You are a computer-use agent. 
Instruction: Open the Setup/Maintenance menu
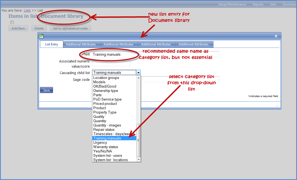click(x=232, y=4)
